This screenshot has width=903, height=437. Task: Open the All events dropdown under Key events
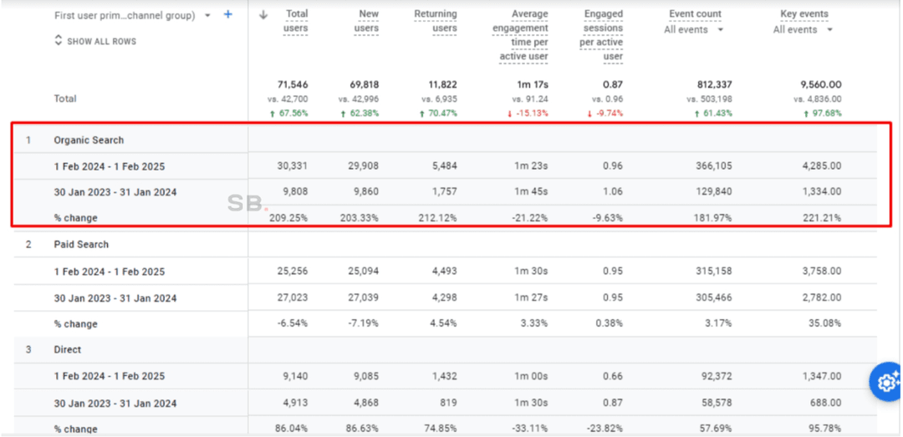(804, 30)
